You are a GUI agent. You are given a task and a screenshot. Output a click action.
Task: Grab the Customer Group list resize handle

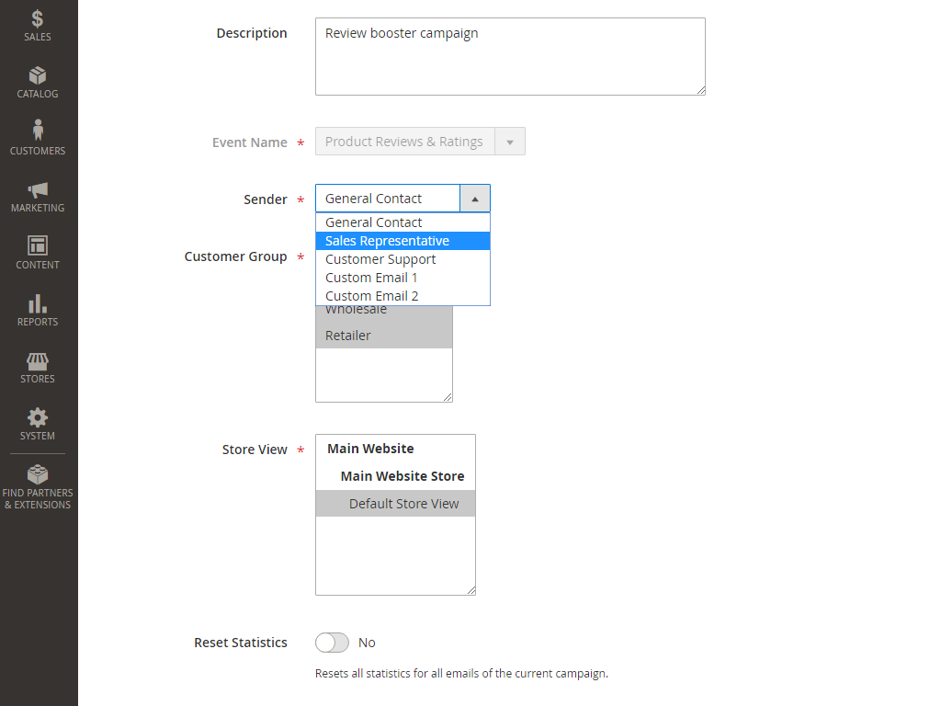(448, 397)
